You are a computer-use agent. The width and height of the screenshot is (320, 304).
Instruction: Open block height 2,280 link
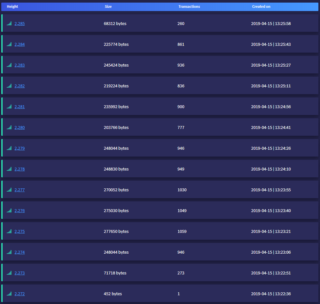(x=19, y=128)
